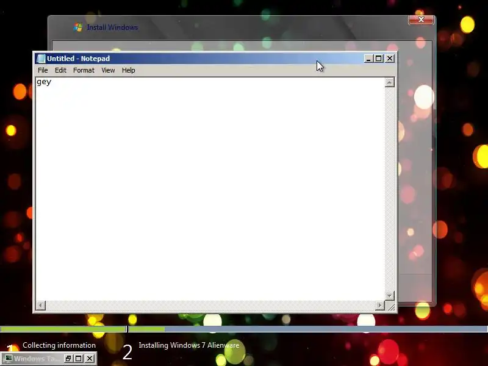
Task: Click the Windows Task Manager icon at bottom
Action: coord(9,359)
